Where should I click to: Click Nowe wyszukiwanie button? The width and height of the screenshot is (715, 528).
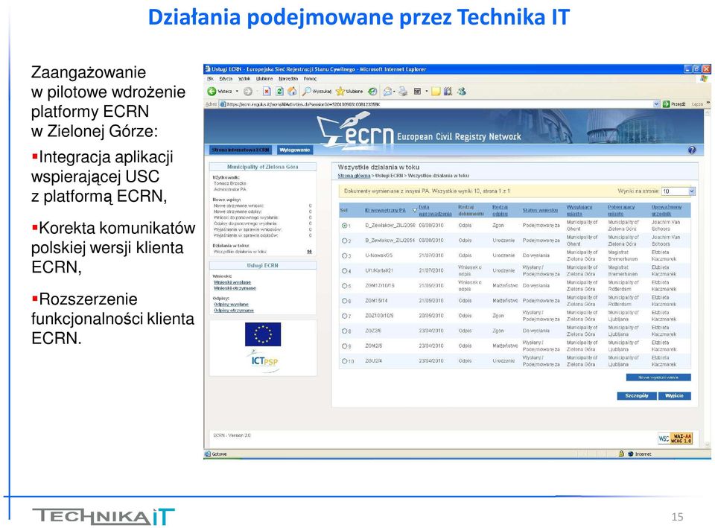tap(658, 377)
